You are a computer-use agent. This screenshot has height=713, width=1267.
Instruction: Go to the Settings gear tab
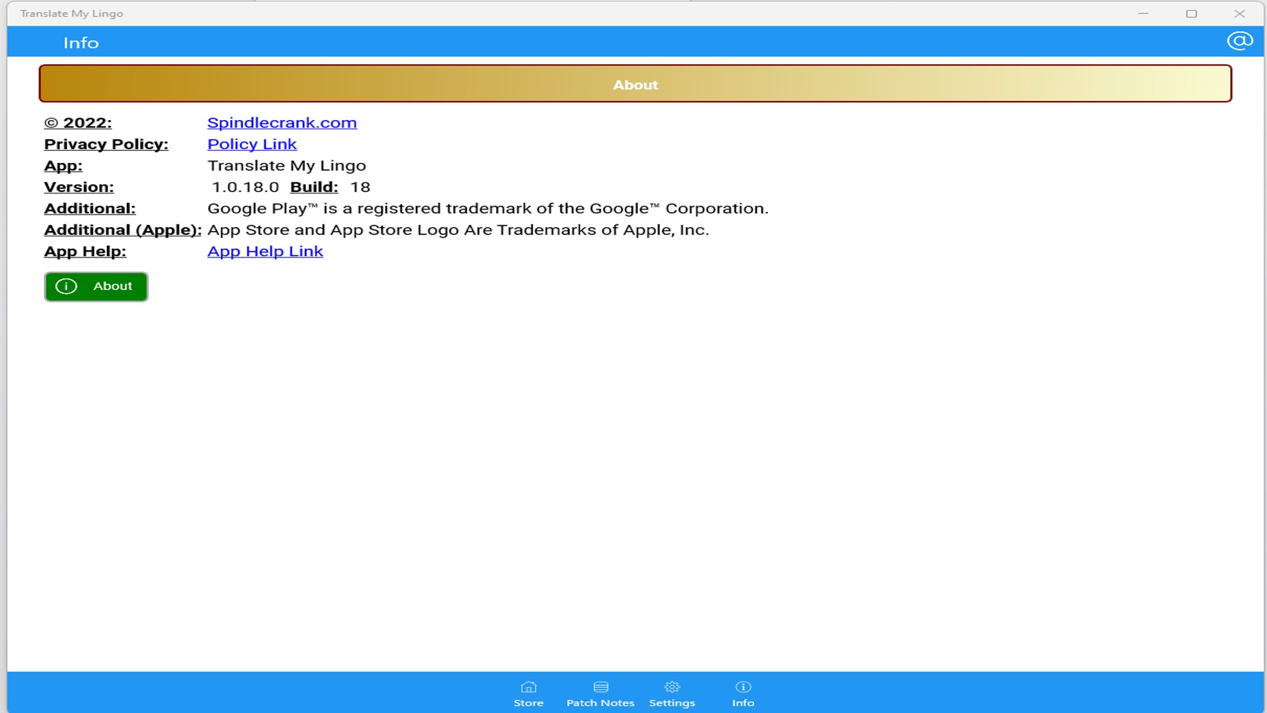672,694
